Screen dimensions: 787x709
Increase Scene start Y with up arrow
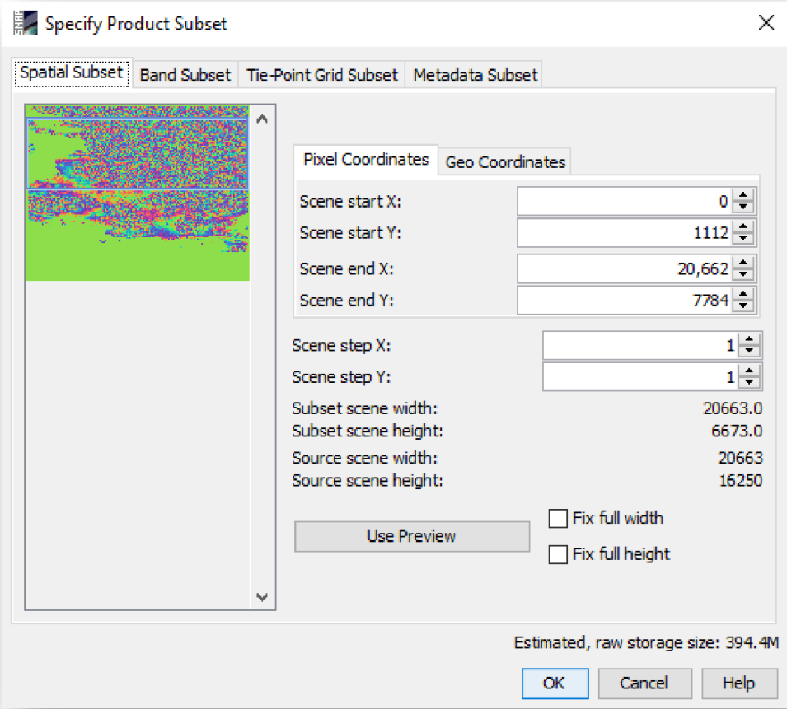pyautogui.click(x=743, y=226)
